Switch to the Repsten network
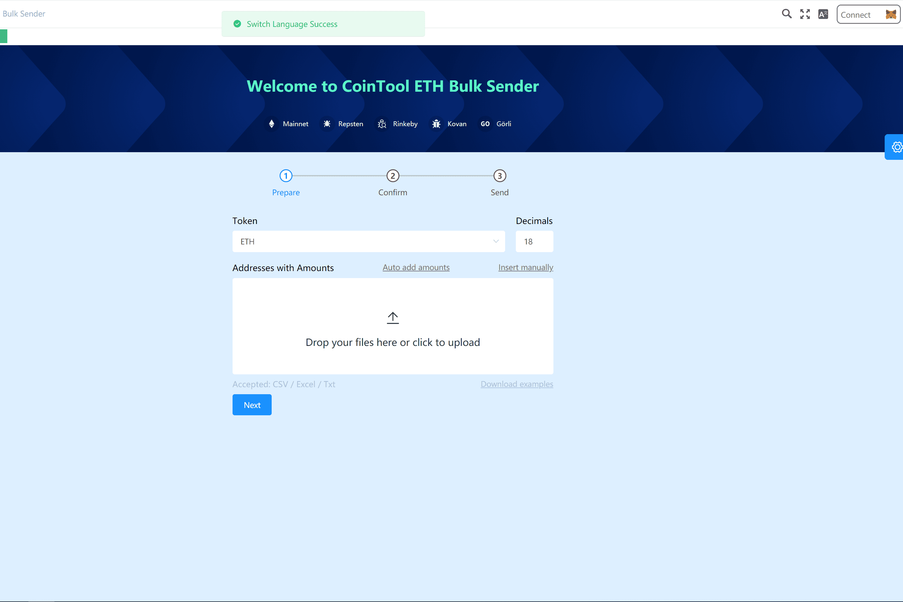 327,124
